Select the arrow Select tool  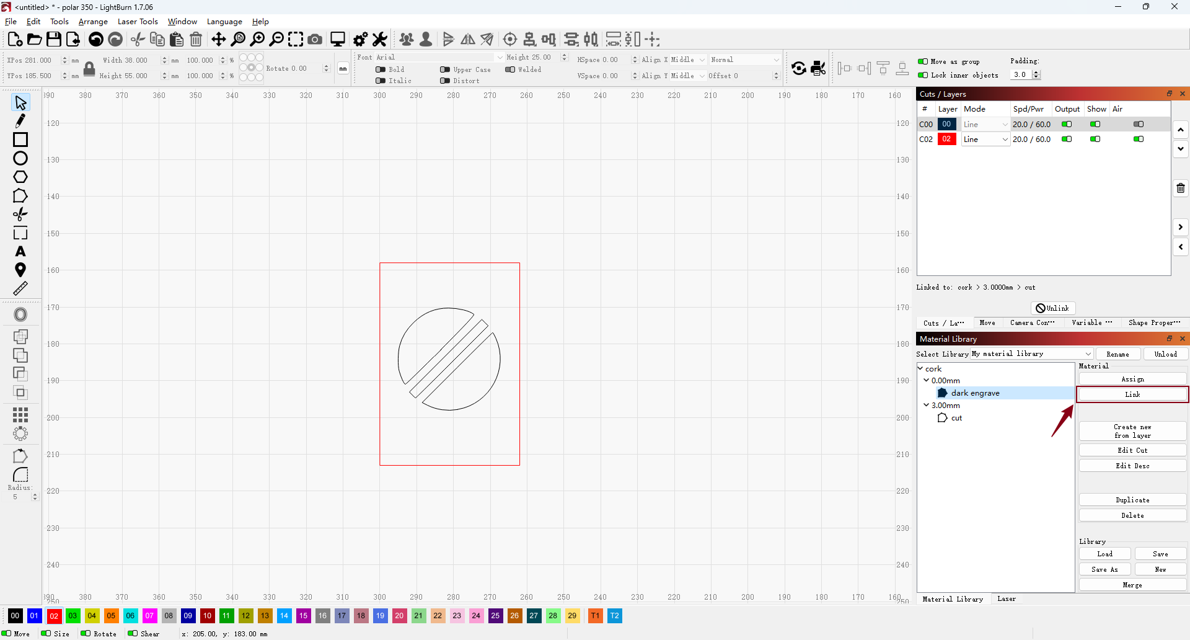click(20, 102)
